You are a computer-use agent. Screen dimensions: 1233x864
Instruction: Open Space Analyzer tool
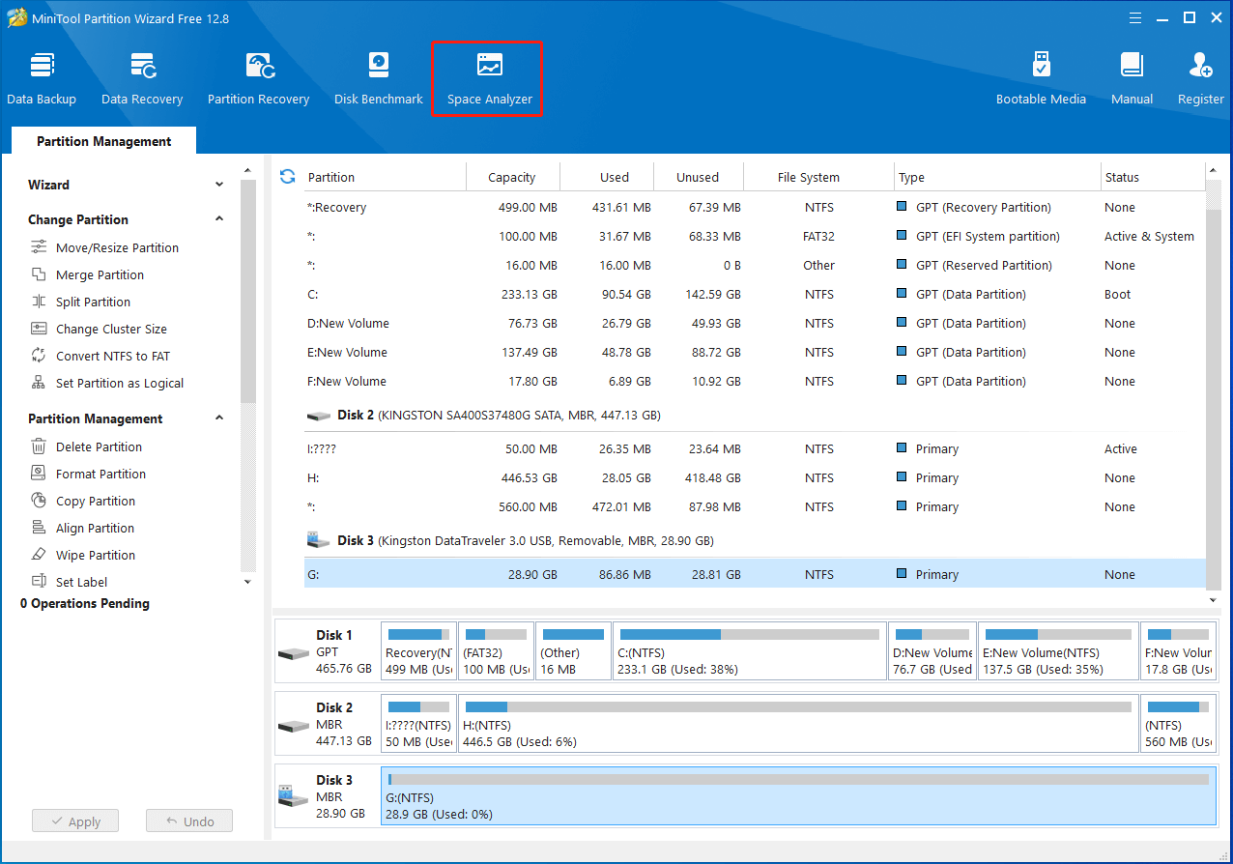point(489,78)
